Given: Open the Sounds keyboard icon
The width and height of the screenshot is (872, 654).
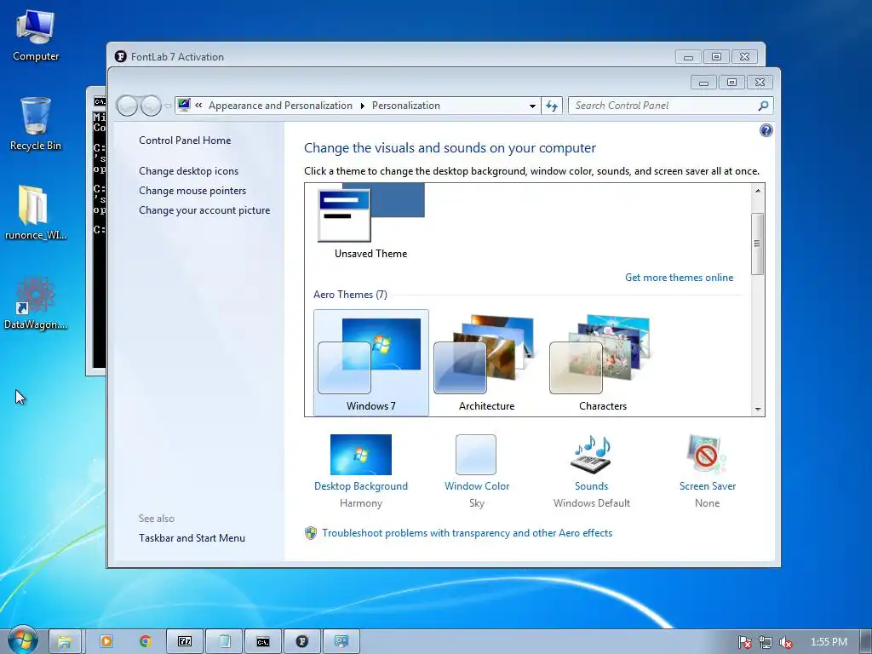Looking at the screenshot, I should pyautogui.click(x=591, y=455).
